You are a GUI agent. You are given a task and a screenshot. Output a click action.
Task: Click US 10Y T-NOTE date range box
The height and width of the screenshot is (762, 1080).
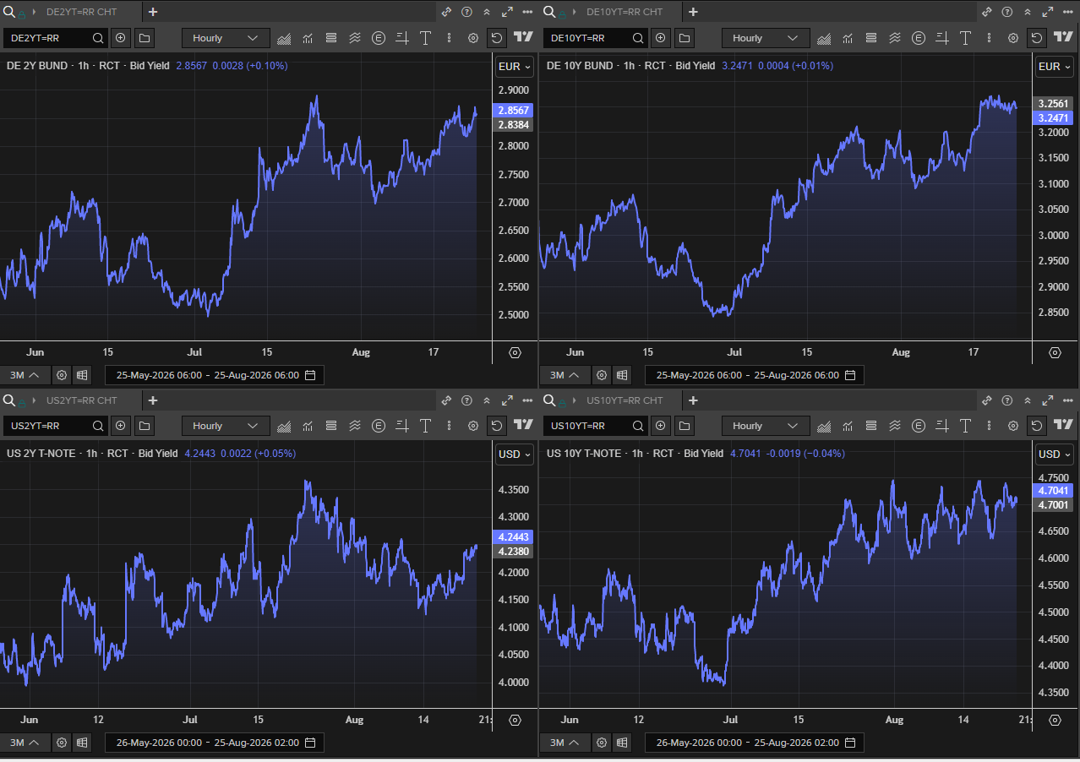click(755, 743)
